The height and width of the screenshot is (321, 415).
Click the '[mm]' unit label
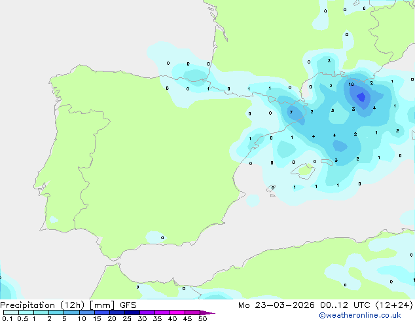coord(102,305)
